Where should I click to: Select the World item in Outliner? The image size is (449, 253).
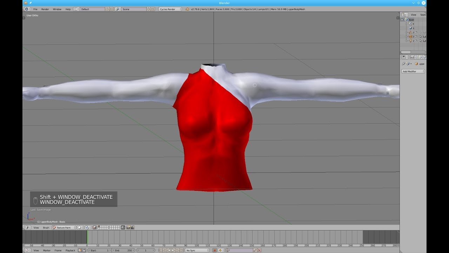tap(410, 28)
